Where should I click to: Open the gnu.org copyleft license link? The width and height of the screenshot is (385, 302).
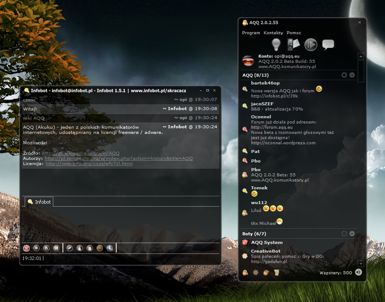click(x=89, y=164)
